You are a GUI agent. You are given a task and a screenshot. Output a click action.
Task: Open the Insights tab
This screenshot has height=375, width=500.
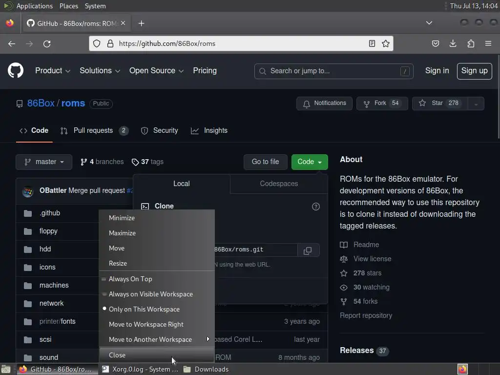209,131
